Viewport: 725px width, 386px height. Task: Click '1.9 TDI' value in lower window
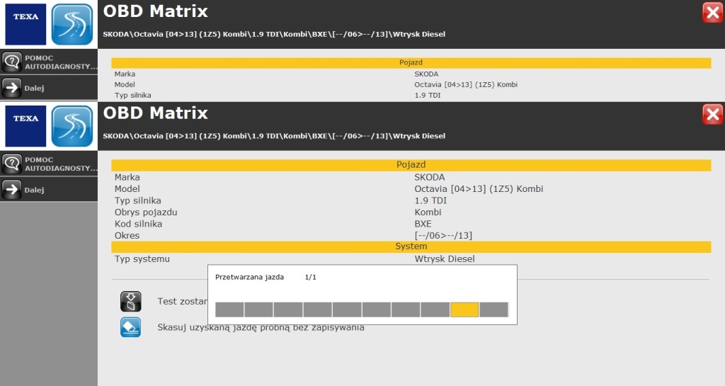tap(430, 200)
